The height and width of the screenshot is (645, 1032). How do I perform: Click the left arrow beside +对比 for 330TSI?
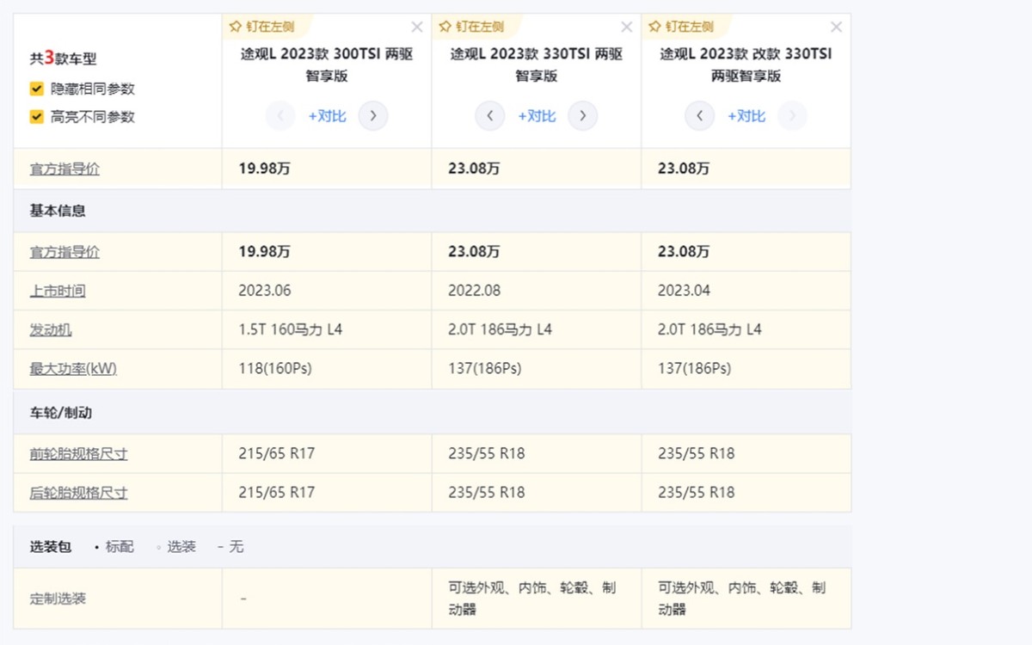[490, 115]
